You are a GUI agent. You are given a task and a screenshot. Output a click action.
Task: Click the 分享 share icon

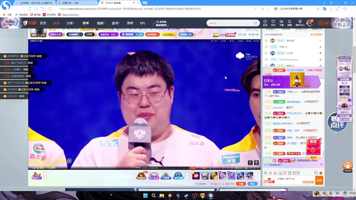(243, 34)
